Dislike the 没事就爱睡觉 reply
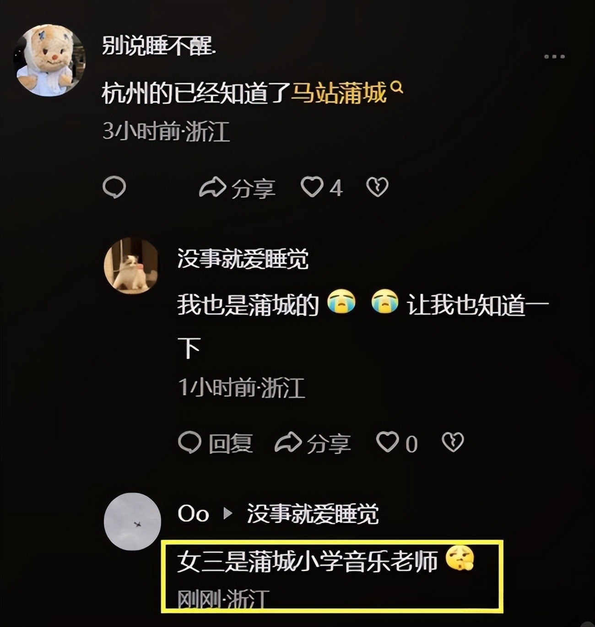This screenshot has width=595, height=627. point(453,443)
